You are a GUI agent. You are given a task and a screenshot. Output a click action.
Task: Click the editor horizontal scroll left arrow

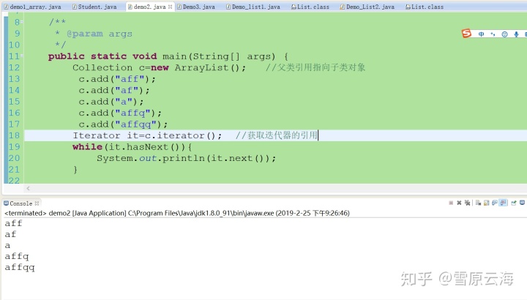(x=28, y=189)
